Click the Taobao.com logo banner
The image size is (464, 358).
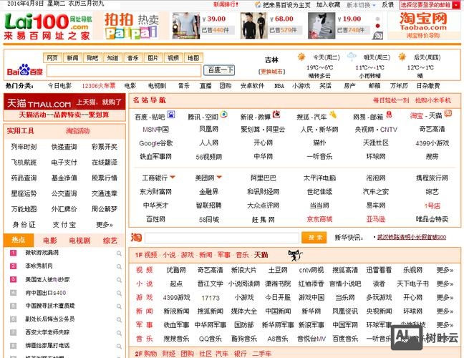click(x=423, y=26)
